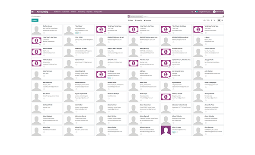Open the apps grid menu icon
255x155 pixels.
[x=32, y=12]
